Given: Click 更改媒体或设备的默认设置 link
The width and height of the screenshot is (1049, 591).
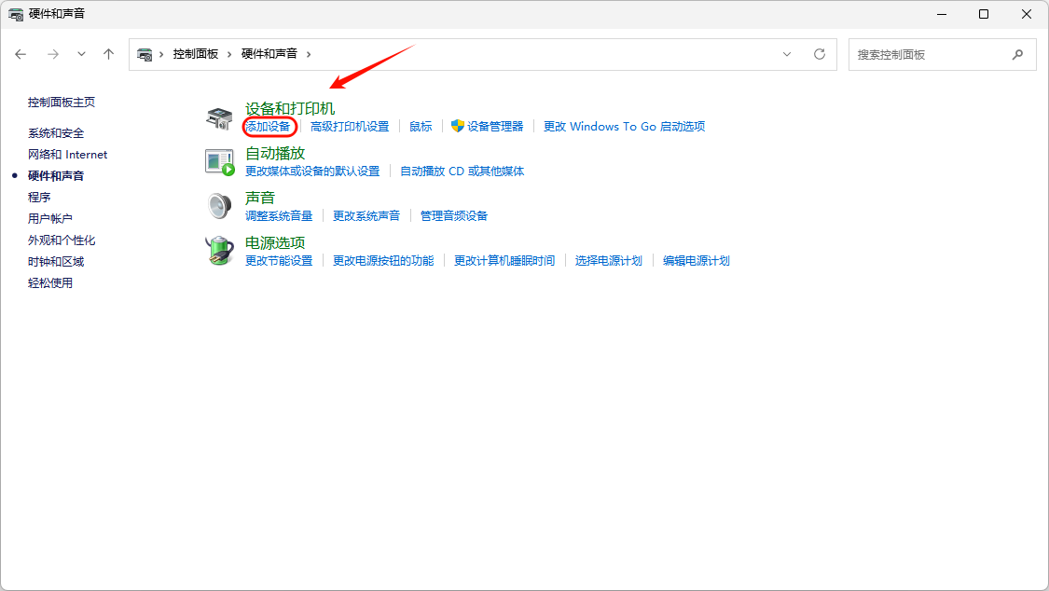Looking at the screenshot, I should click(312, 172).
